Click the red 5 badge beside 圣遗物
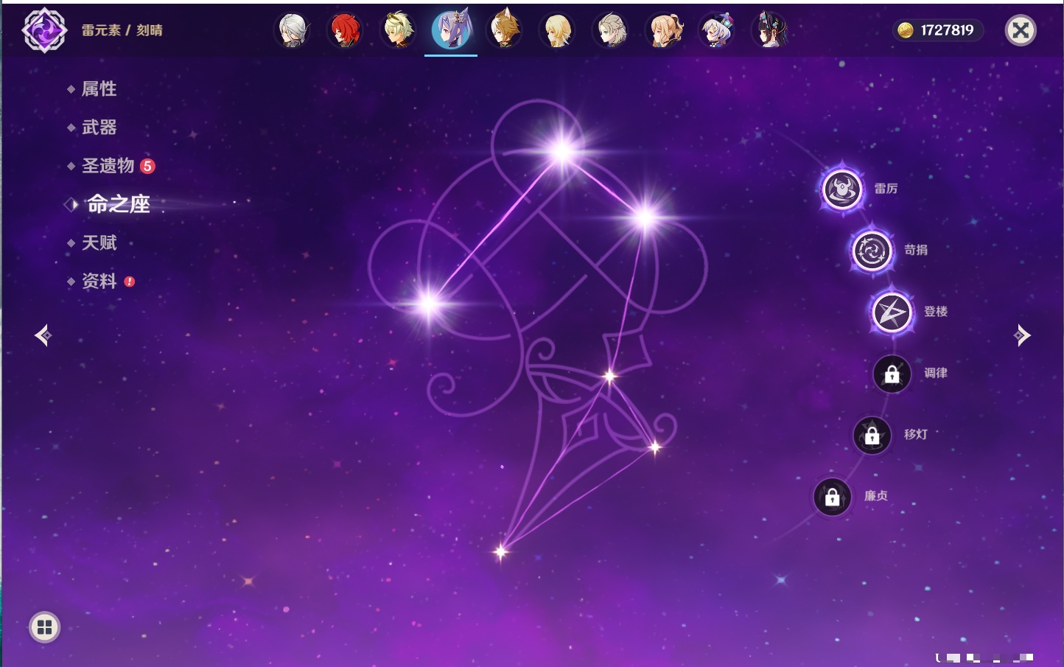 147,166
